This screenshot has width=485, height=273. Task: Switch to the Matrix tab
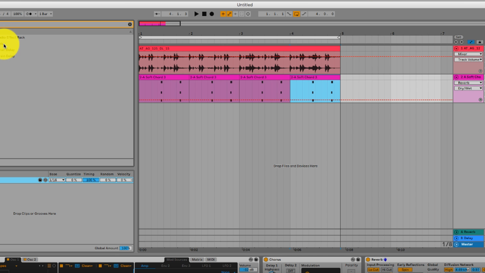[197, 260]
